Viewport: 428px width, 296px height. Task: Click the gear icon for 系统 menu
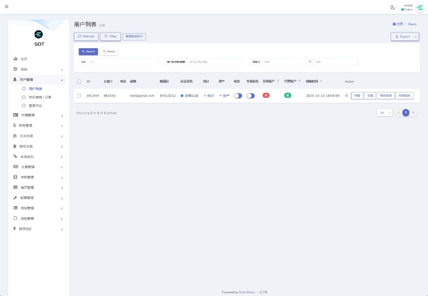pos(16,69)
